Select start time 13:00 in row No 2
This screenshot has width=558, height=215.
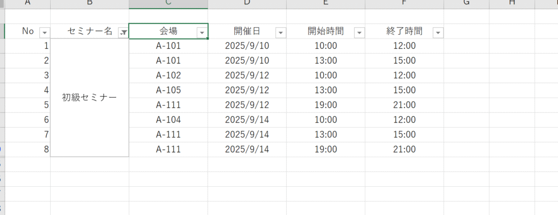[x=326, y=61]
